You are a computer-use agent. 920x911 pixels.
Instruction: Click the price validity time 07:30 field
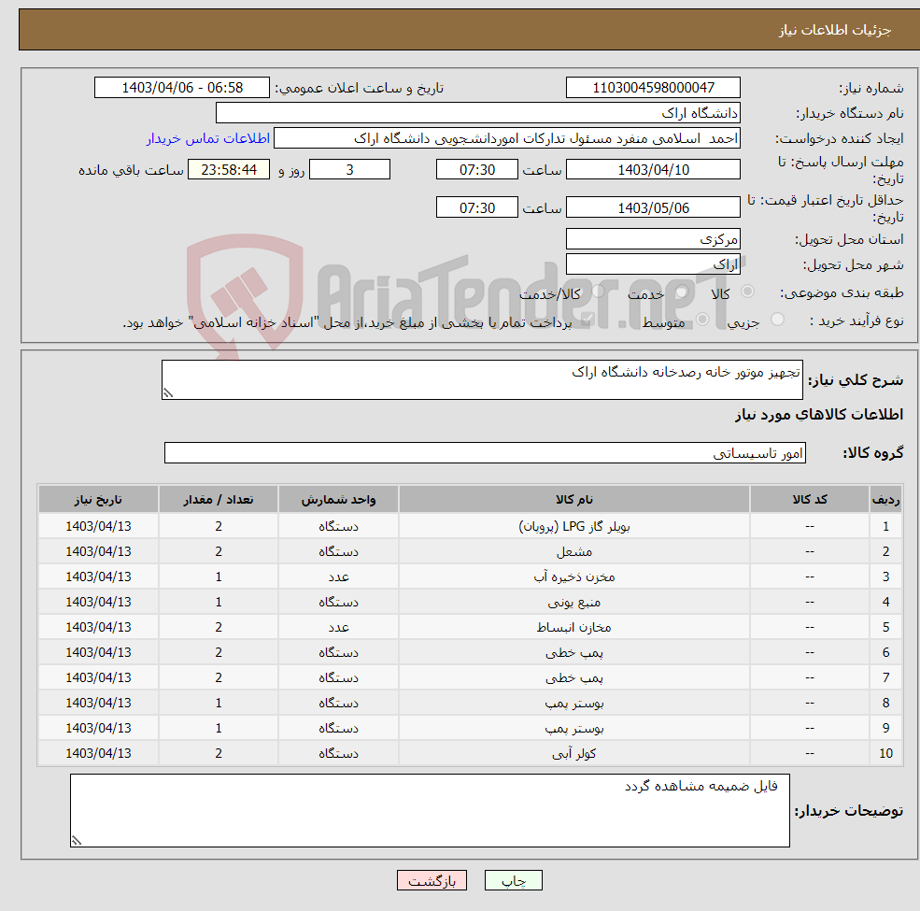coord(477,207)
